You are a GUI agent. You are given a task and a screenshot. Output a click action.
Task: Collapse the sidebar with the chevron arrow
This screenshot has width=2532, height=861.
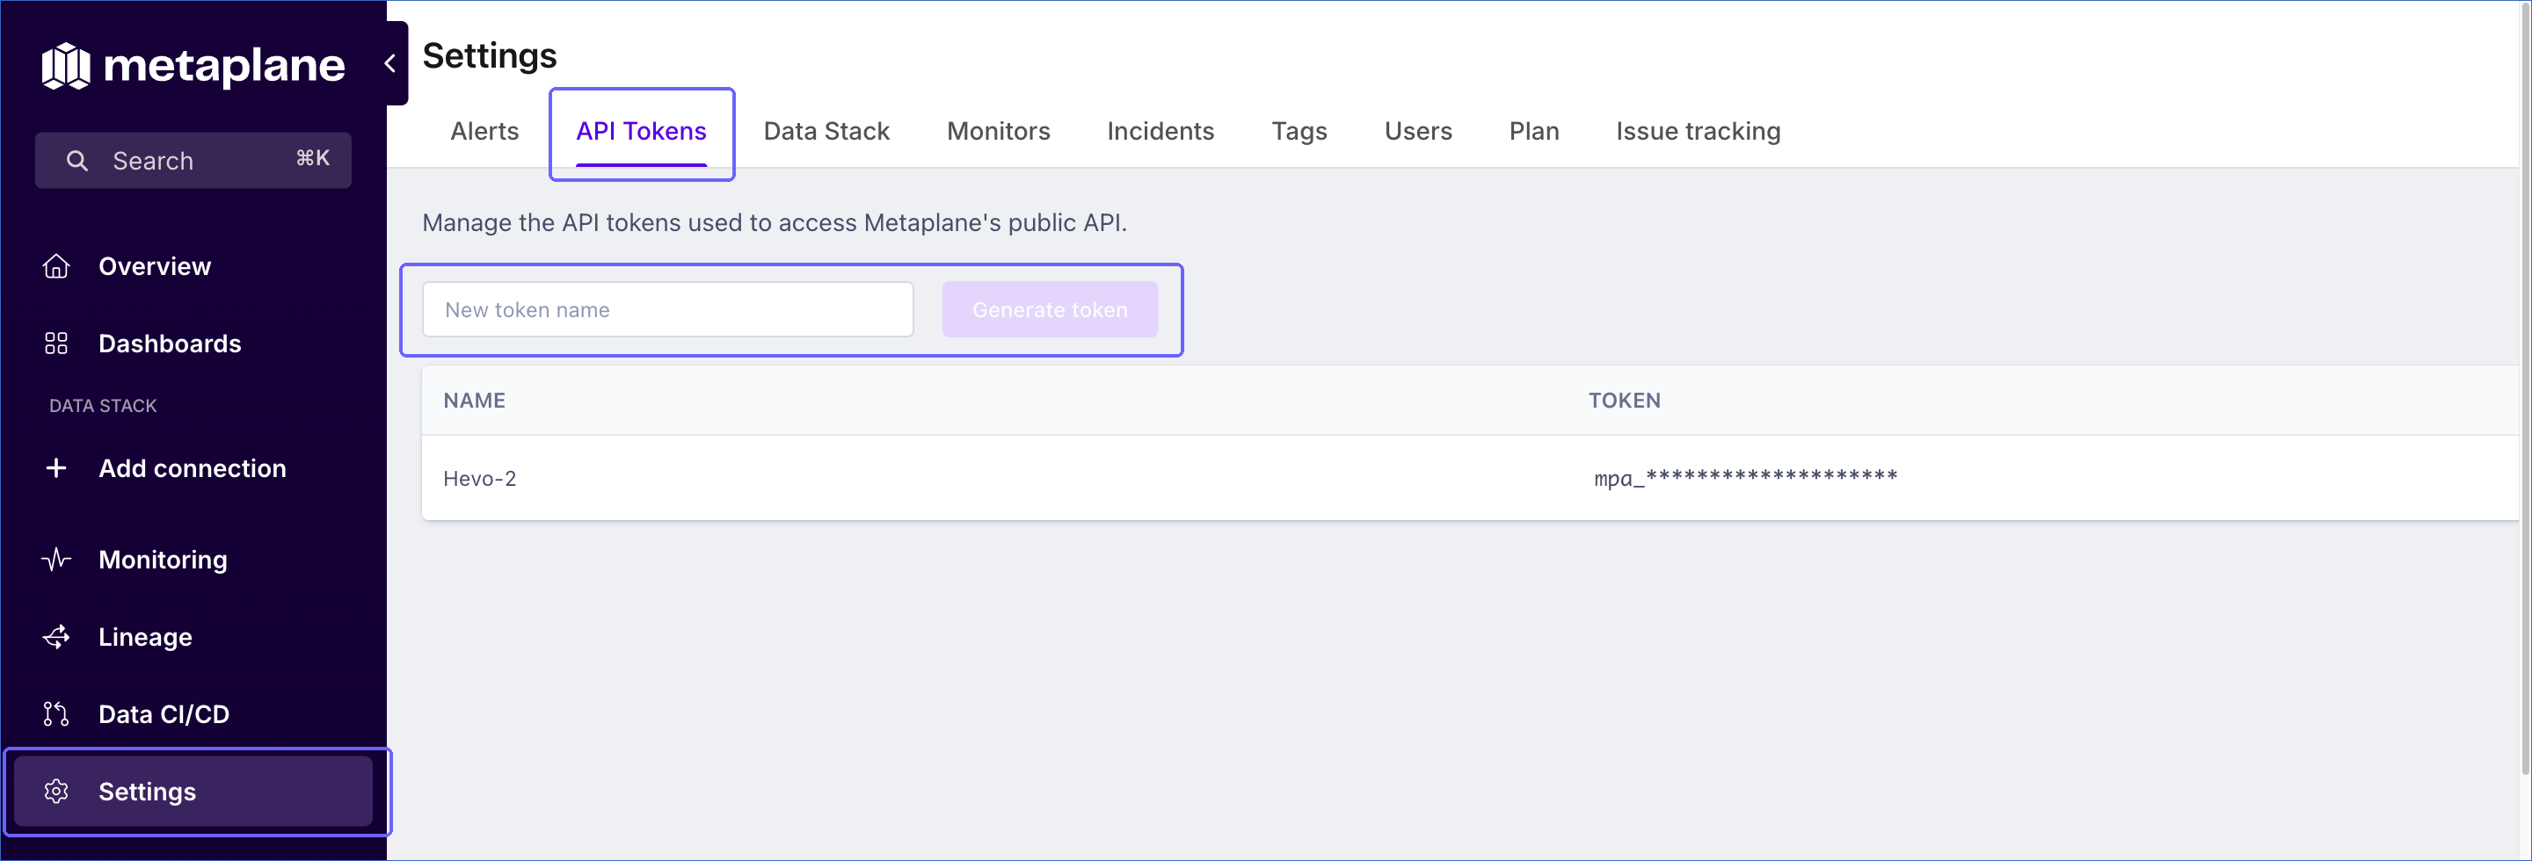coord(391,64)
